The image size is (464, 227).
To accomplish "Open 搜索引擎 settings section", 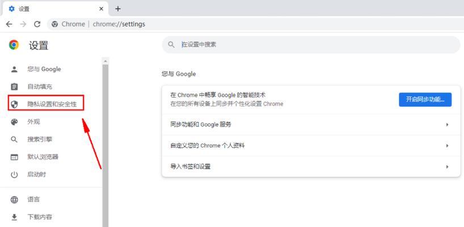I will tap(40, 140).
